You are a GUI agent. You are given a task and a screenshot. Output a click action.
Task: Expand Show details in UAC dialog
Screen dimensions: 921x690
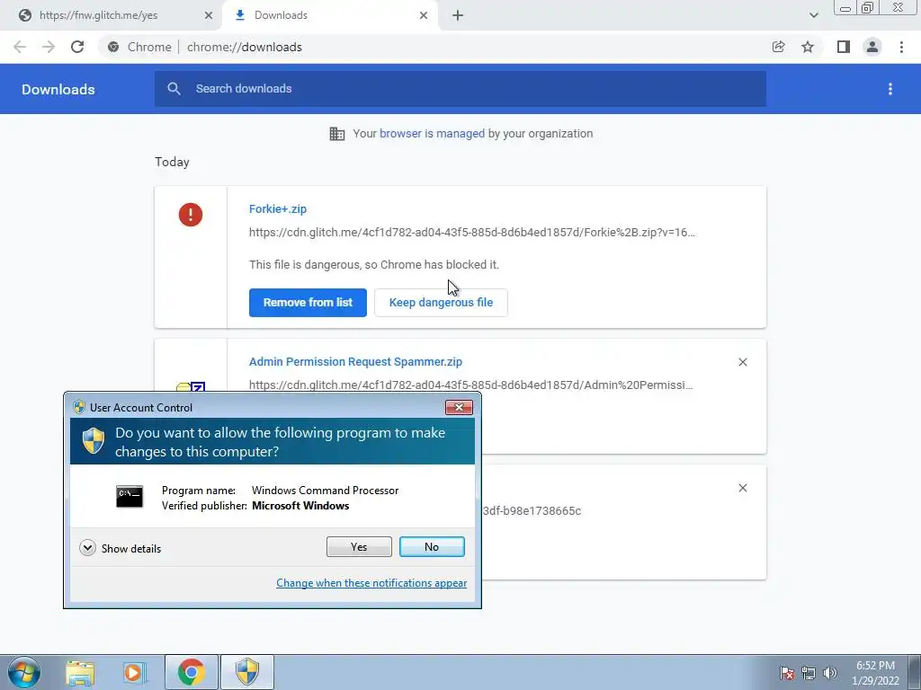coord(121,549)
